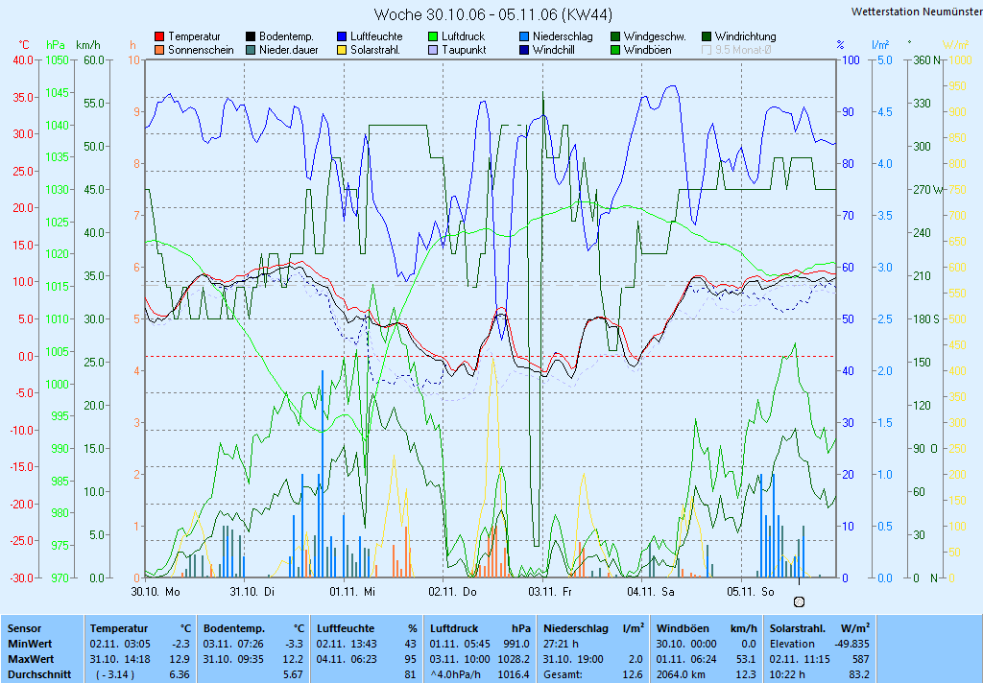Click the minimum soil temperature '-3.3'
The height and width of the screenshot is (683, 983).
tap(294, 645)
